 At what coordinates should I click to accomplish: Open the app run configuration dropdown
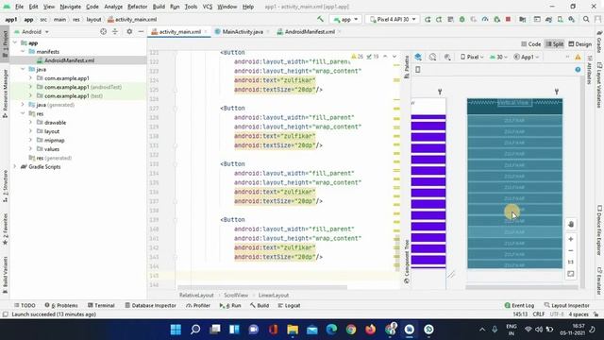(345, 19)
